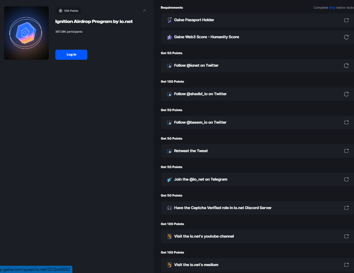Refresh Captcha Verified Discord role status
Image resolution: width=354 pixels, height=273 pixels.
click(346, 208)
